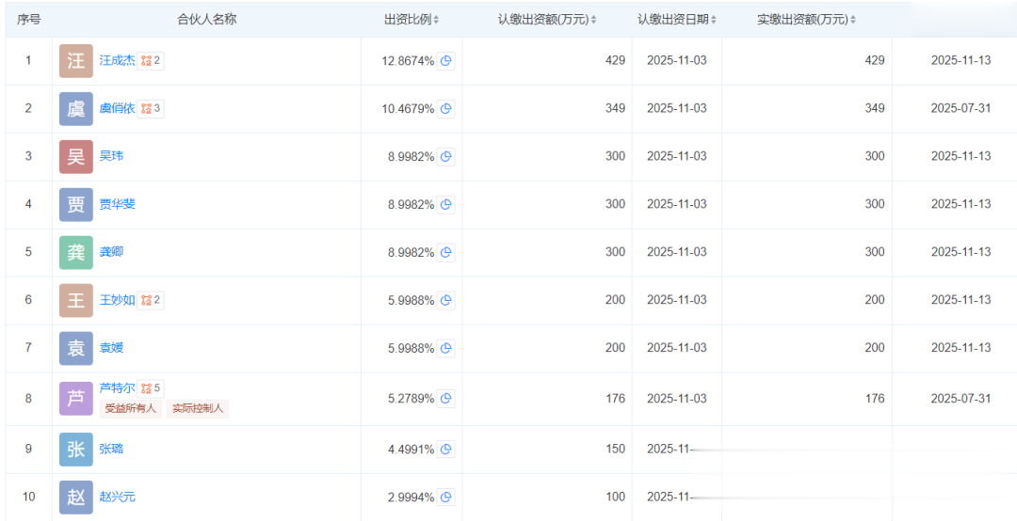The width and height of the screenshot is (1017, 521).
Task: Click the 虞 avatar thumbnail
Action: [76, 109]
